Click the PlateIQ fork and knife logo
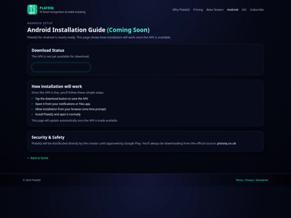 32,10
